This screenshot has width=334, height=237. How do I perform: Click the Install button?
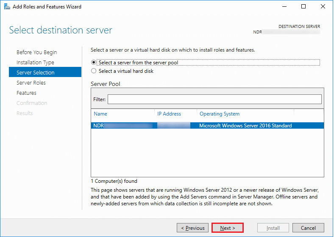pyautogui.click(x=273, y=228)
